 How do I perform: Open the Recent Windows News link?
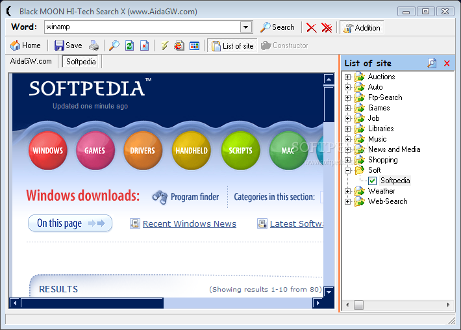click(x=190, y=224)
